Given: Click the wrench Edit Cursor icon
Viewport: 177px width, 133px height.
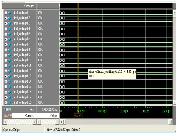Looking at the screenshot, I should (x=8, y=115).
